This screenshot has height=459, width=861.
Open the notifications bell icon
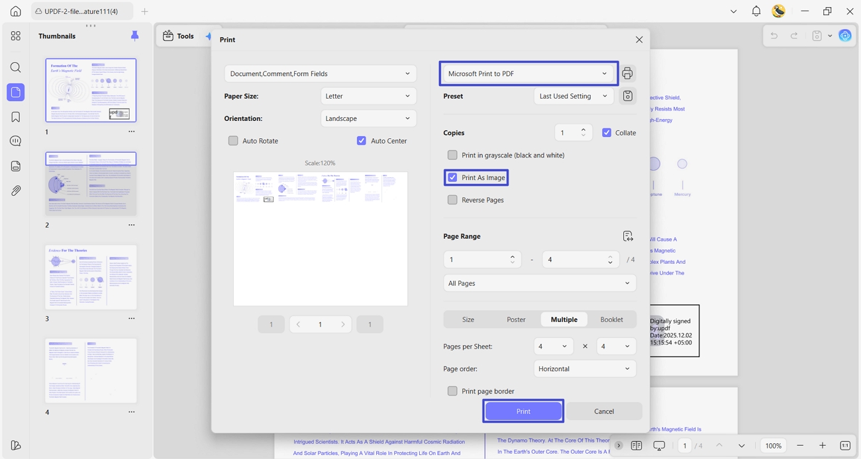click(x=756, y=11)
